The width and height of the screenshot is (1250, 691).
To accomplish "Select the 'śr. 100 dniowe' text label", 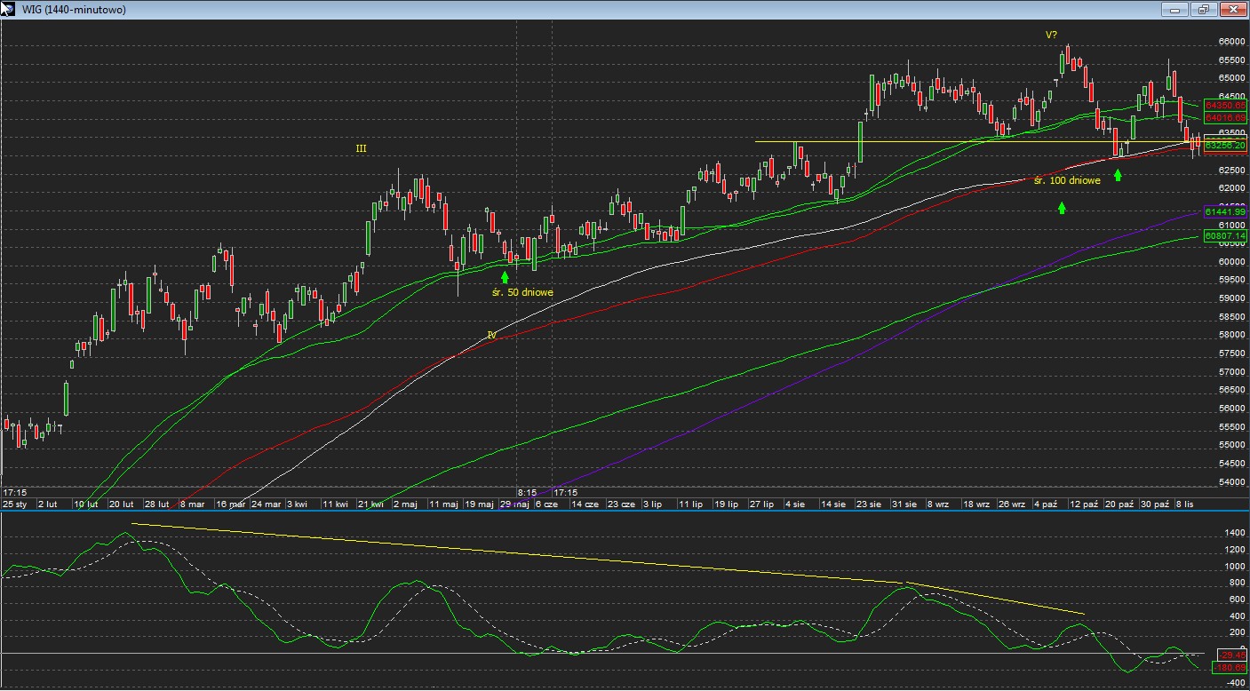I will click(1067, 180).
